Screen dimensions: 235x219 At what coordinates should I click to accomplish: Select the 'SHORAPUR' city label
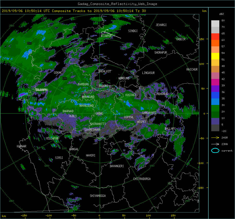point(161,53)
